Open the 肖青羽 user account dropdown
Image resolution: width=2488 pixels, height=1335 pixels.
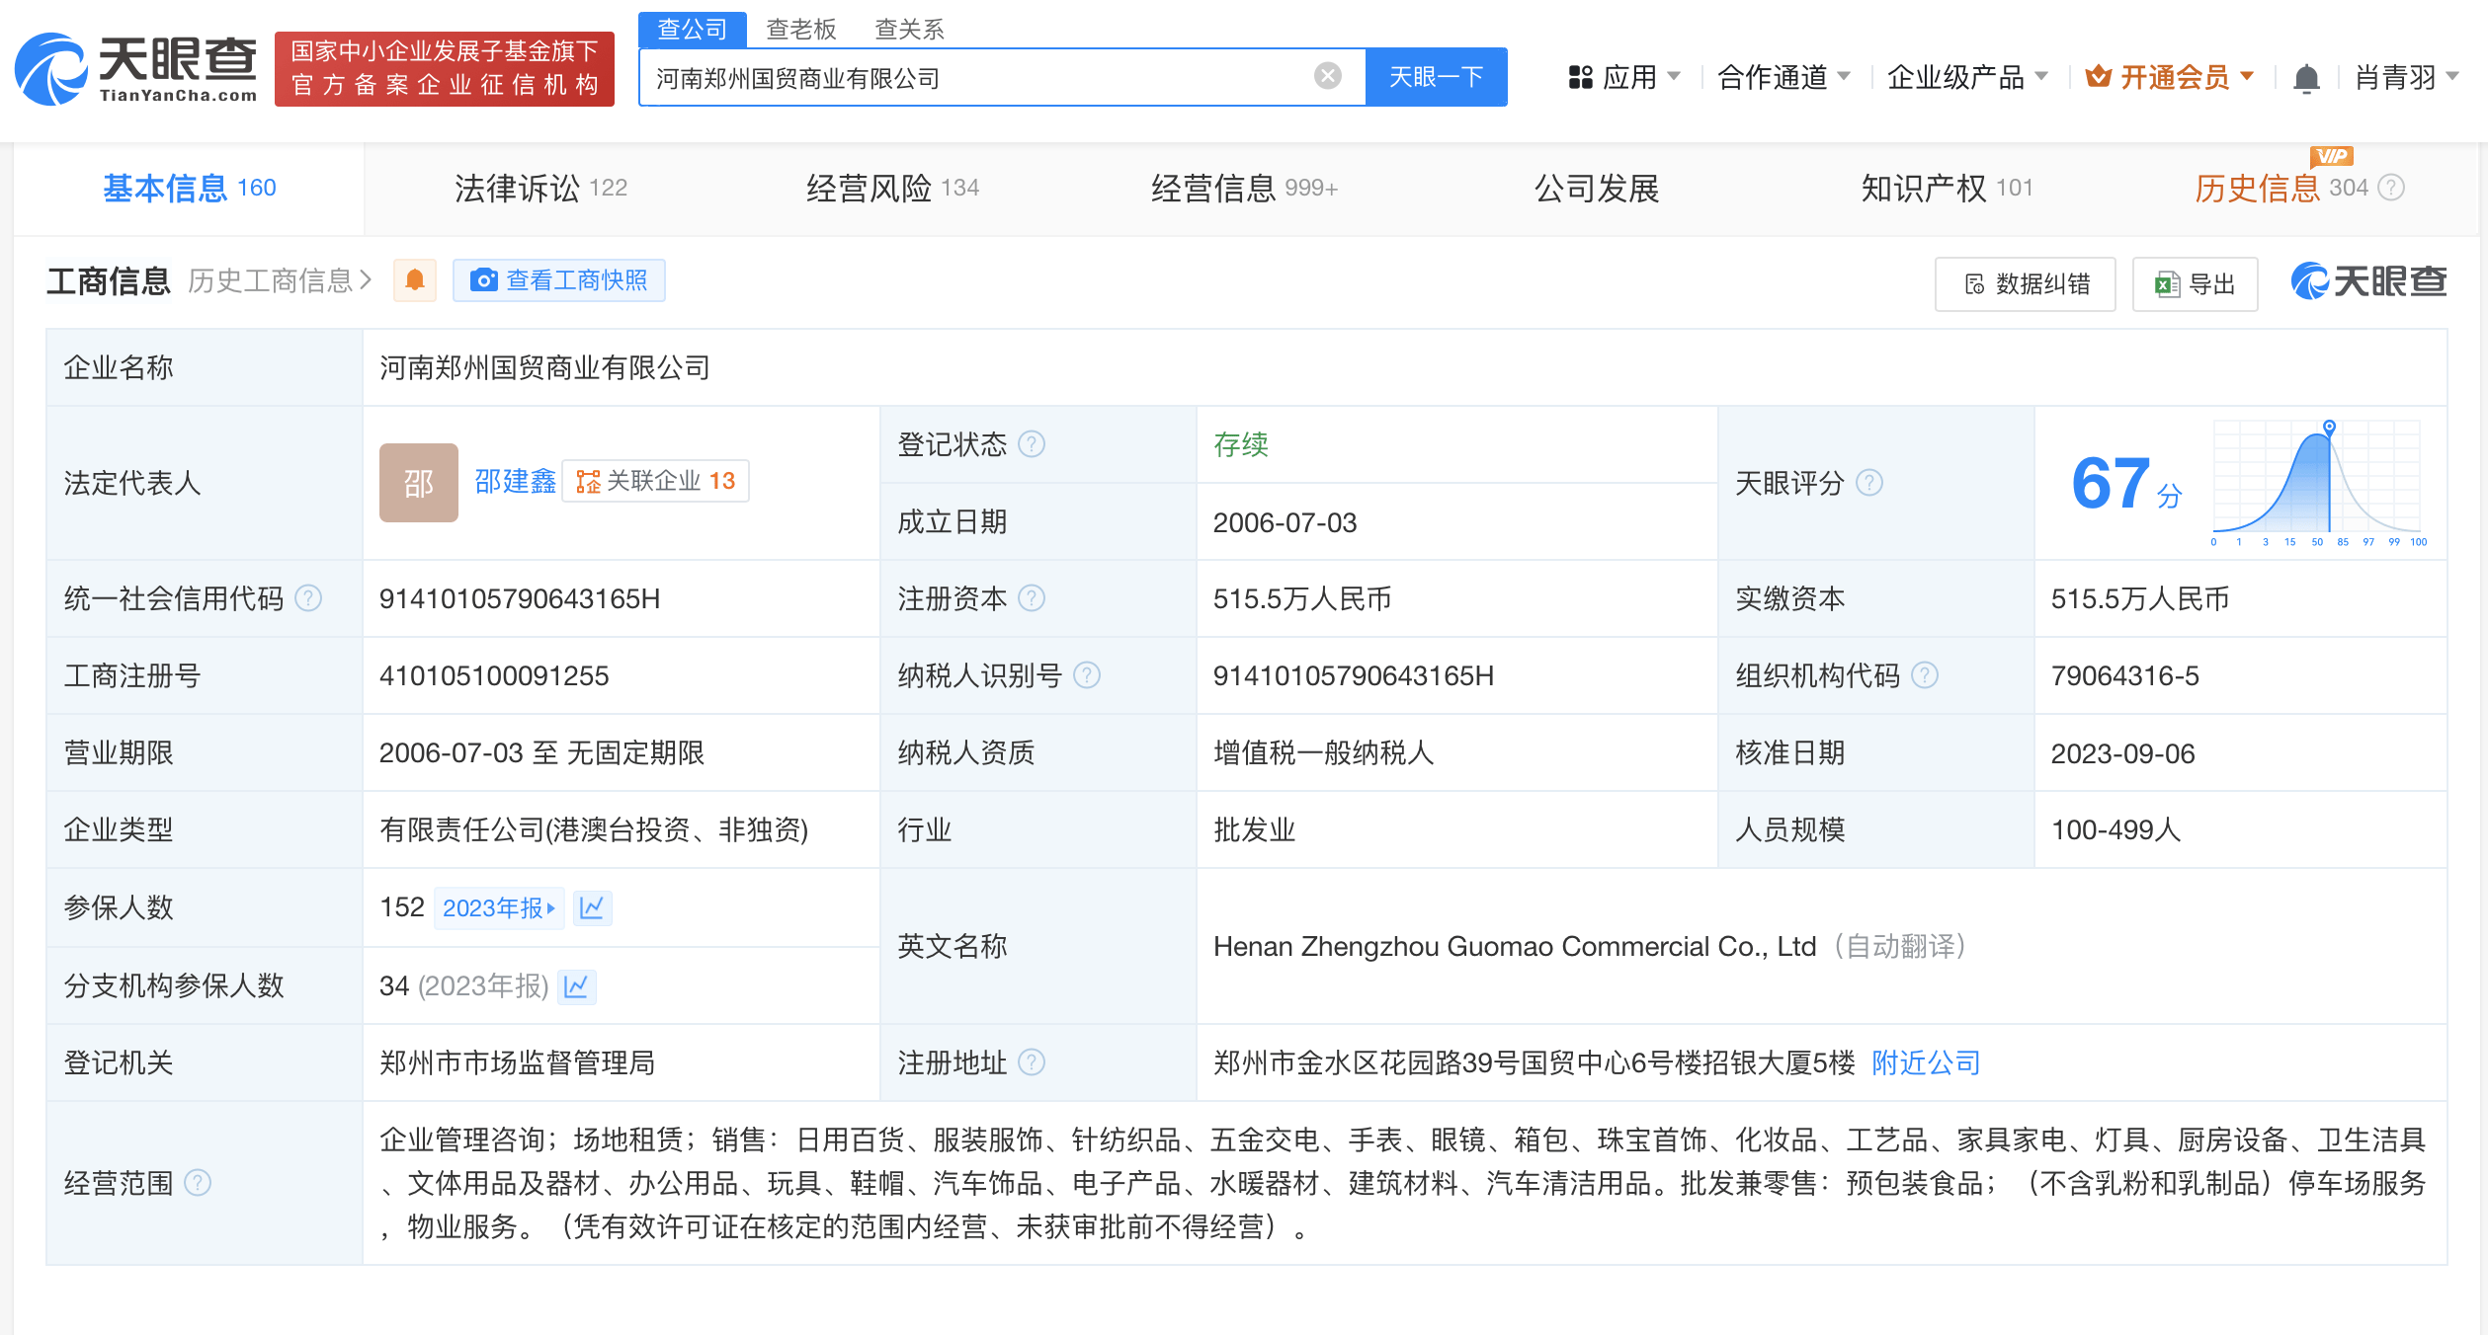coord(2407,77)
